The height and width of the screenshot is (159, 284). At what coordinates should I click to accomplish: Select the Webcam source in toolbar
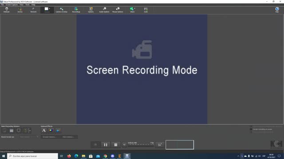pos(7,10)
